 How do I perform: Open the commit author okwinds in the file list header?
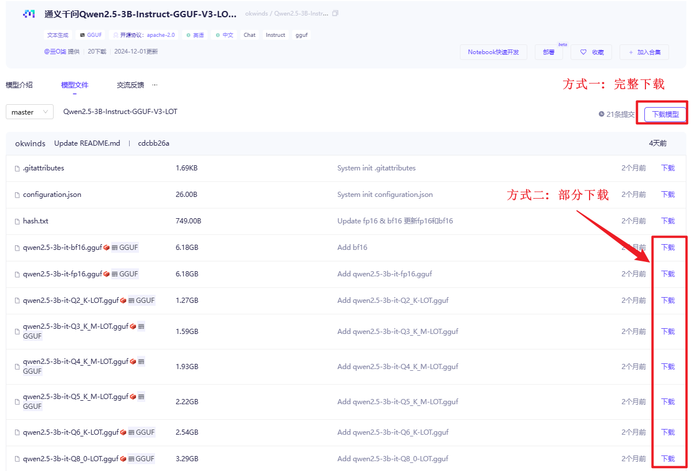30,143
